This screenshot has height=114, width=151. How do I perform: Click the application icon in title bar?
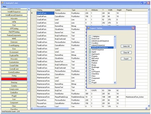pos(2,3)
